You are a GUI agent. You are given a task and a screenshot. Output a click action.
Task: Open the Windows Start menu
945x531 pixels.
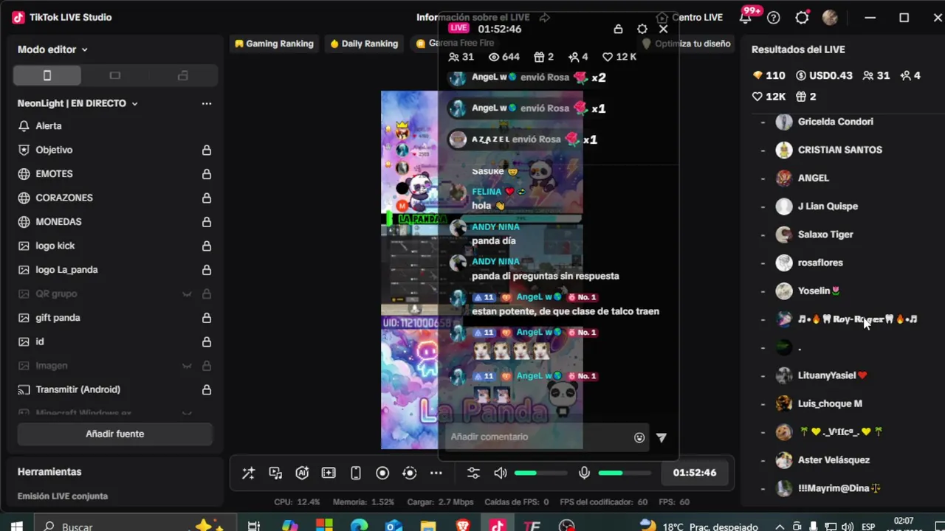pos(16,526)
